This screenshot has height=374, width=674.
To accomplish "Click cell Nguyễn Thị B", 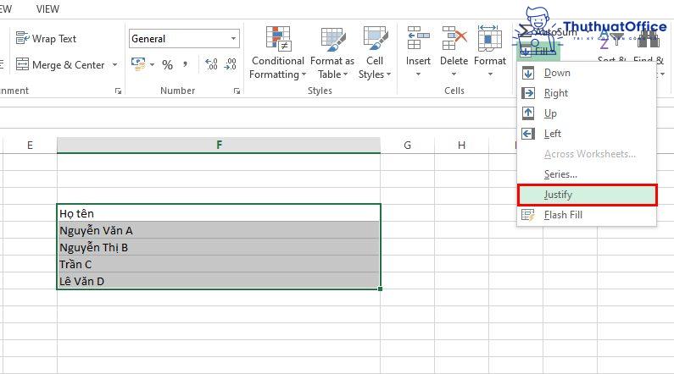I will tap(219, 247).
